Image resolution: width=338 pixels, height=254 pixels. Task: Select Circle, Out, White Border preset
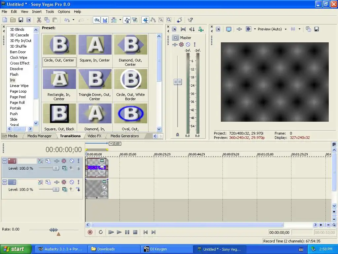pos(131,85)
